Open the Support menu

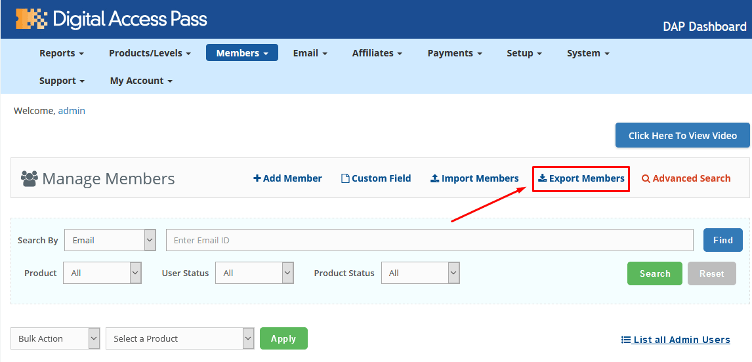(x=62, y=81)
